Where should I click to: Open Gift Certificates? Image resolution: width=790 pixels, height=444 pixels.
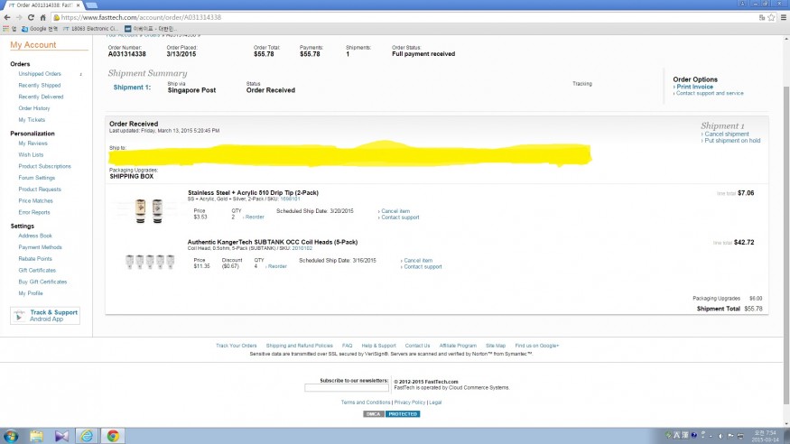[x=37, y=271]
